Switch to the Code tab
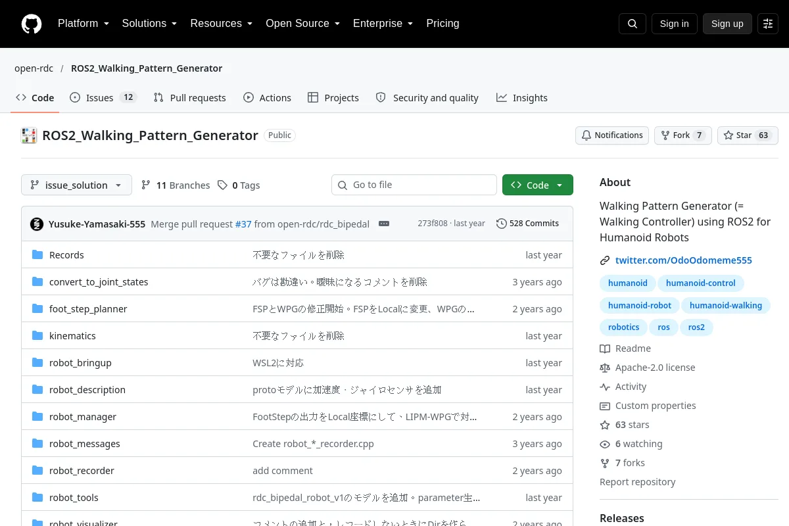This screenshot has height=526, width=789. pos(36,98)
